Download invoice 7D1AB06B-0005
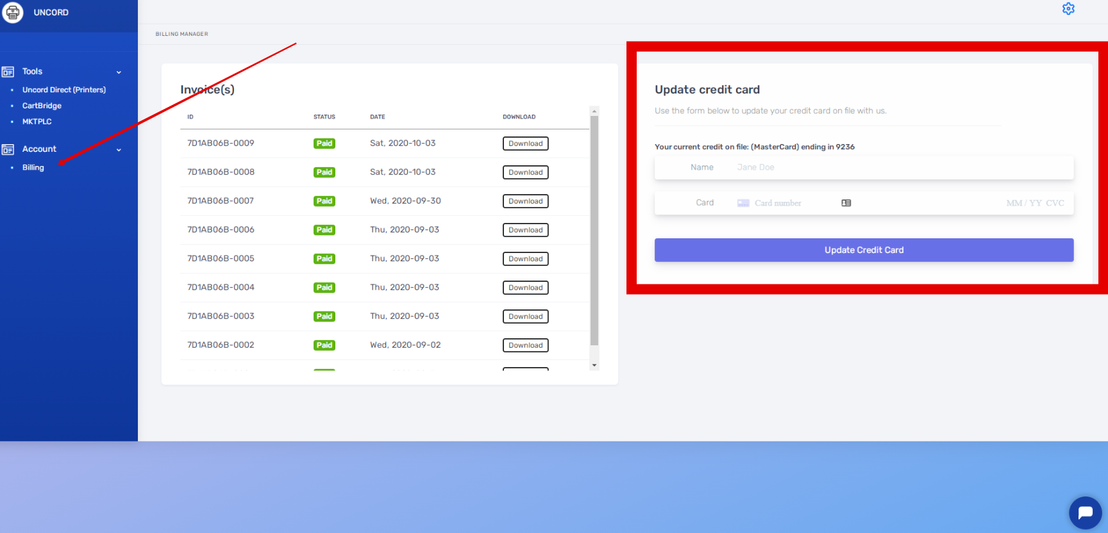This screenshot has height=533, width=1108. pyautogui.click(x=526, y=259)
